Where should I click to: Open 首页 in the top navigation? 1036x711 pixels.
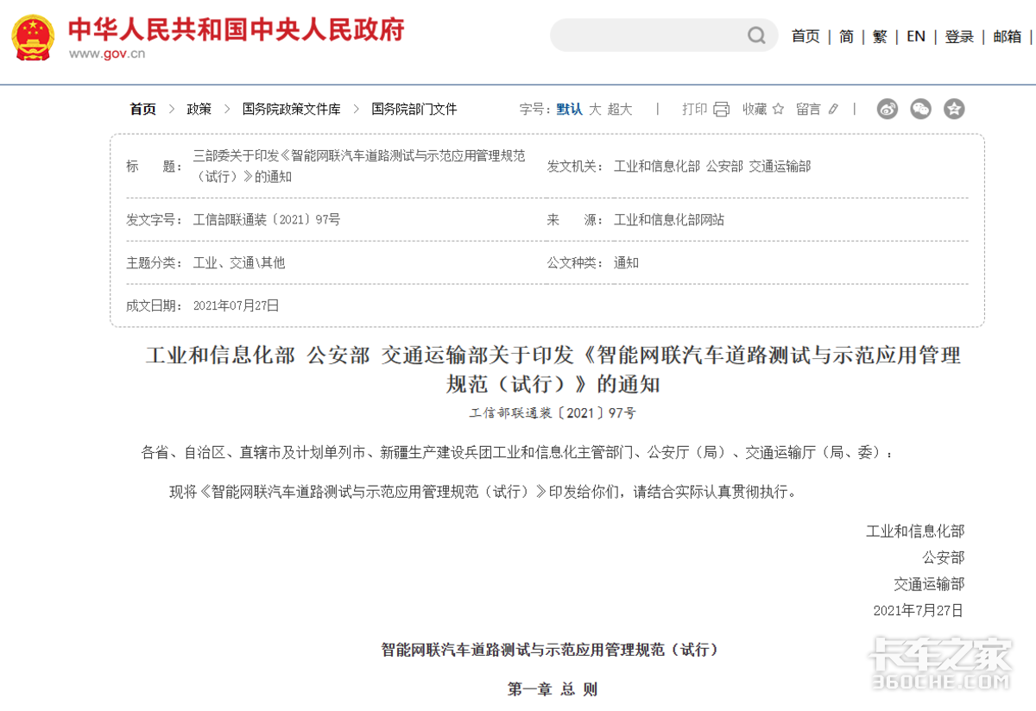tap(805, 36)
